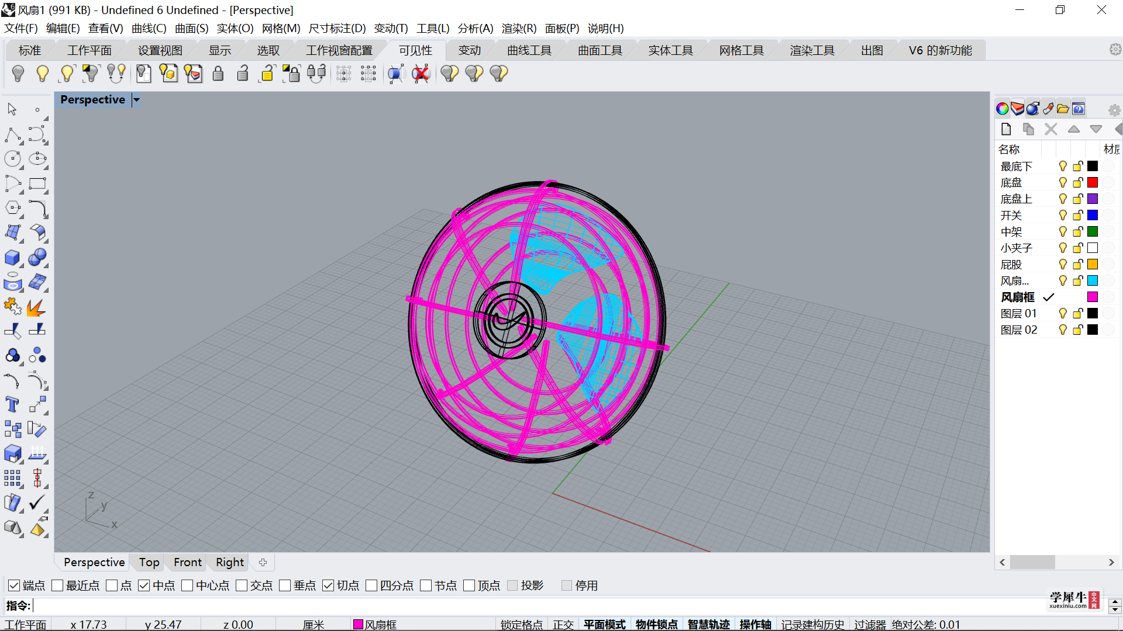The image size is (1123, 631).
Task: Toggle the 中点 osnap checkbox
Action: coord(144,585)
